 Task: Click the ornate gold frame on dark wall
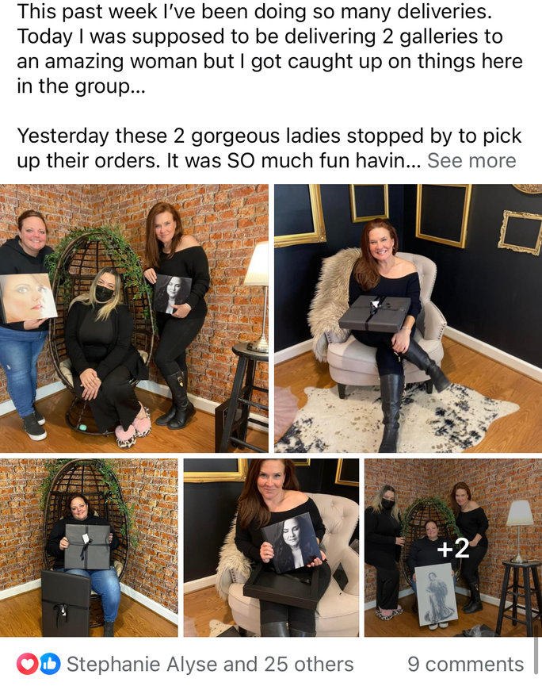pos(521,232)
